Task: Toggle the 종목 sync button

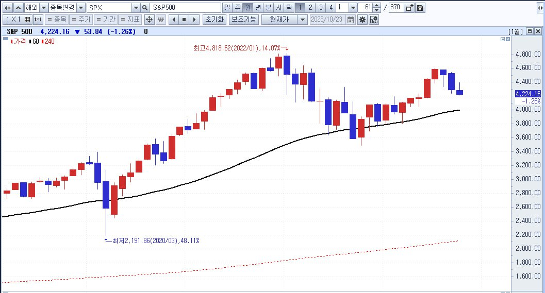Action: pos(56,20)
